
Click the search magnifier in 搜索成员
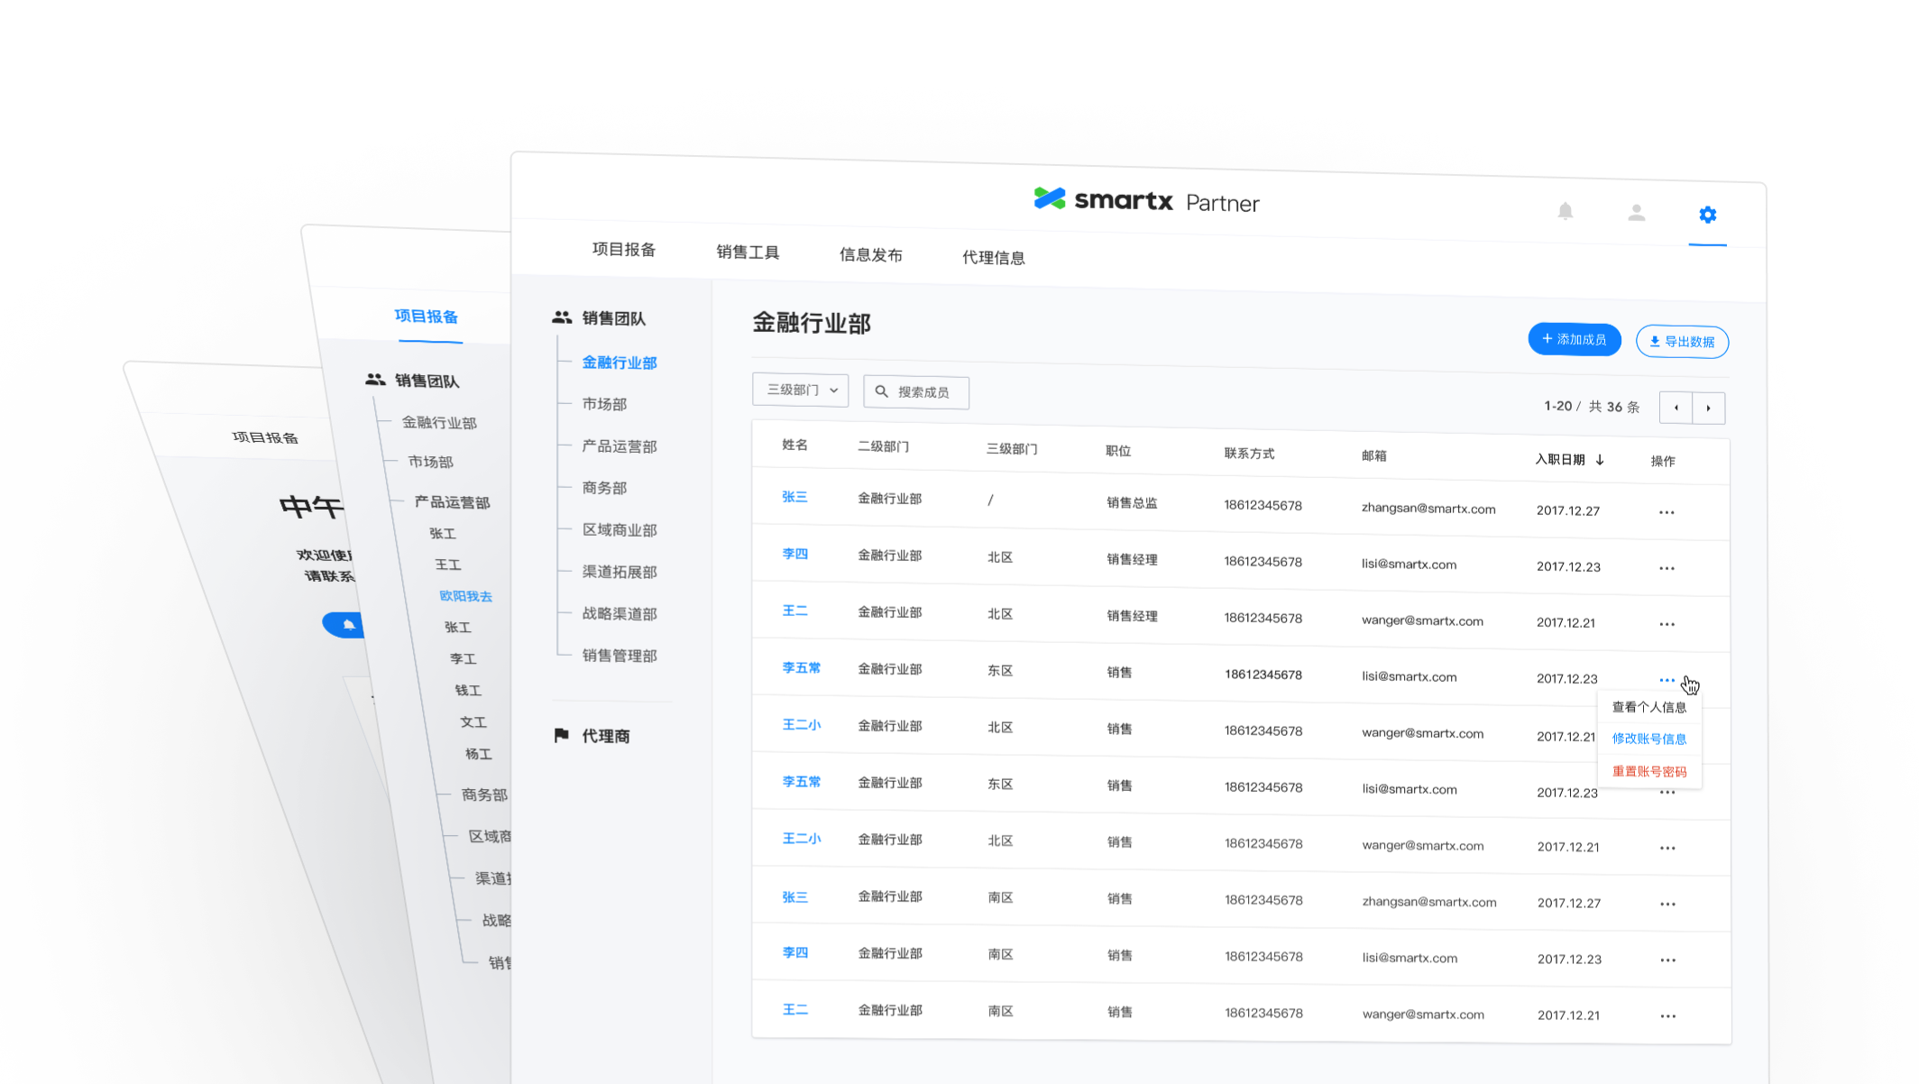pyautogui.click(x=882, y=391)
